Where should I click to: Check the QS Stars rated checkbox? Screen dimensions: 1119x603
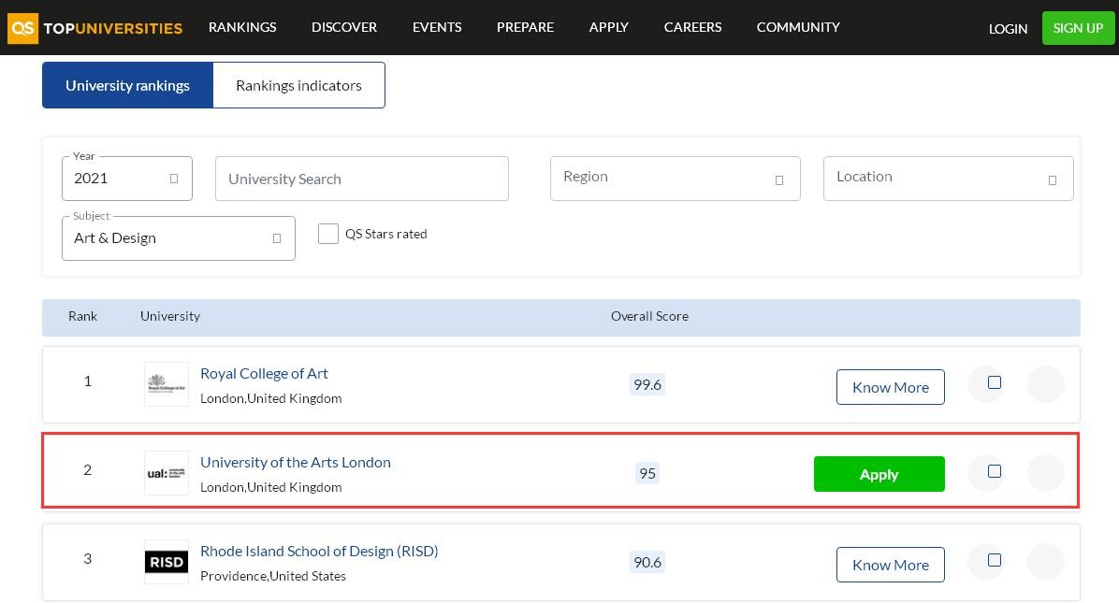[328, 234]
